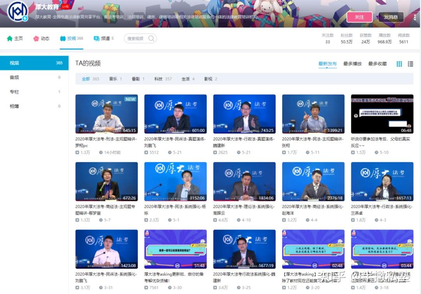Click the 动态 flower icon
This screenshot has height=294, width=421.
coord(36,38)
